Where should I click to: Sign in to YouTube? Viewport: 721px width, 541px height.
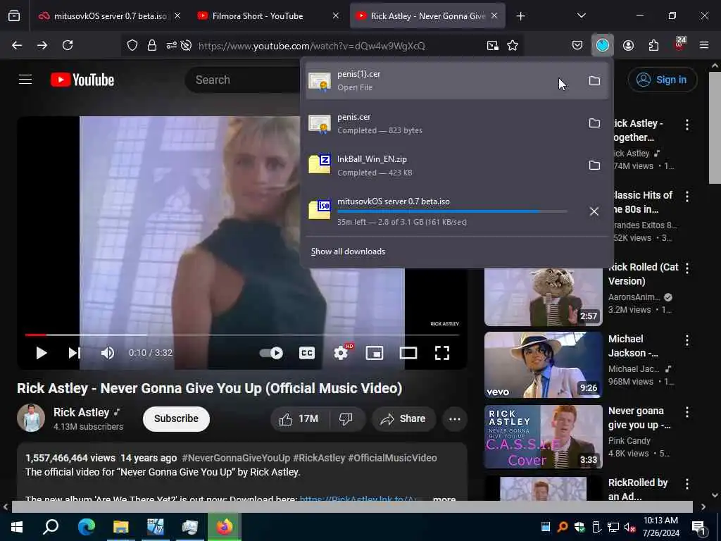coord(662,80)
